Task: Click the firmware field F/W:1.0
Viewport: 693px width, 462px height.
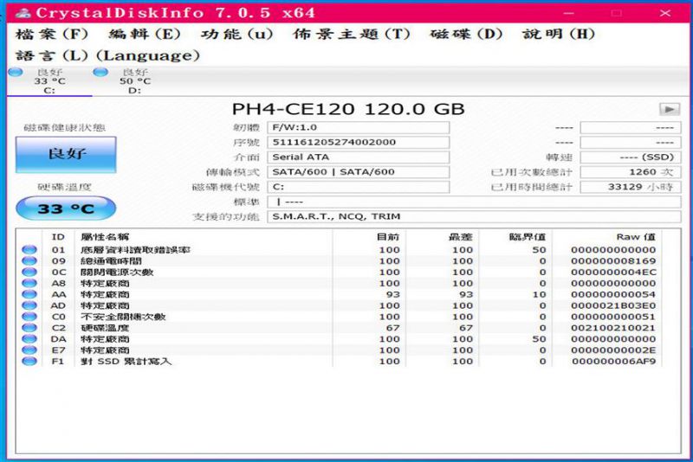Action: (x=359, y=127)
